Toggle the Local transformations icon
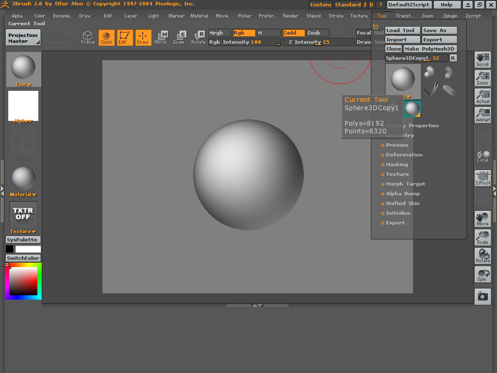The height and width of the screenshot is (373, 497). (483, 156)
